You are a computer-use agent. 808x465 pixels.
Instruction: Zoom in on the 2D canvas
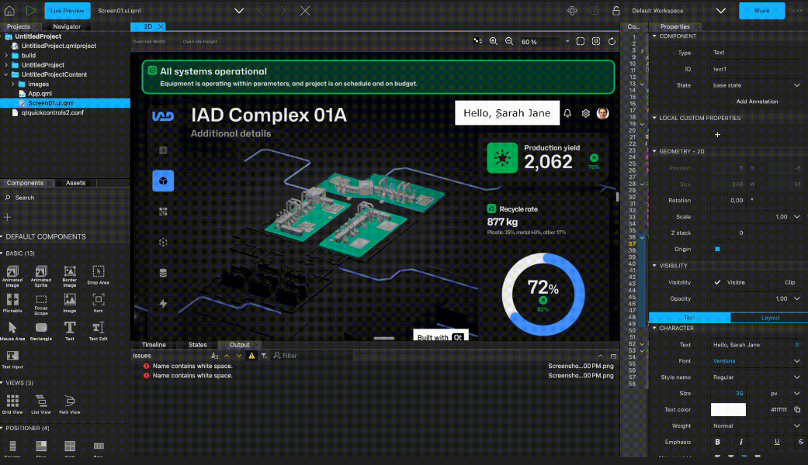coord(494,41)
